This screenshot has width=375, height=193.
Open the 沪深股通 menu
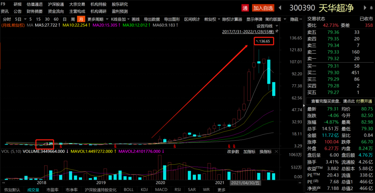(x=56, y=4)
